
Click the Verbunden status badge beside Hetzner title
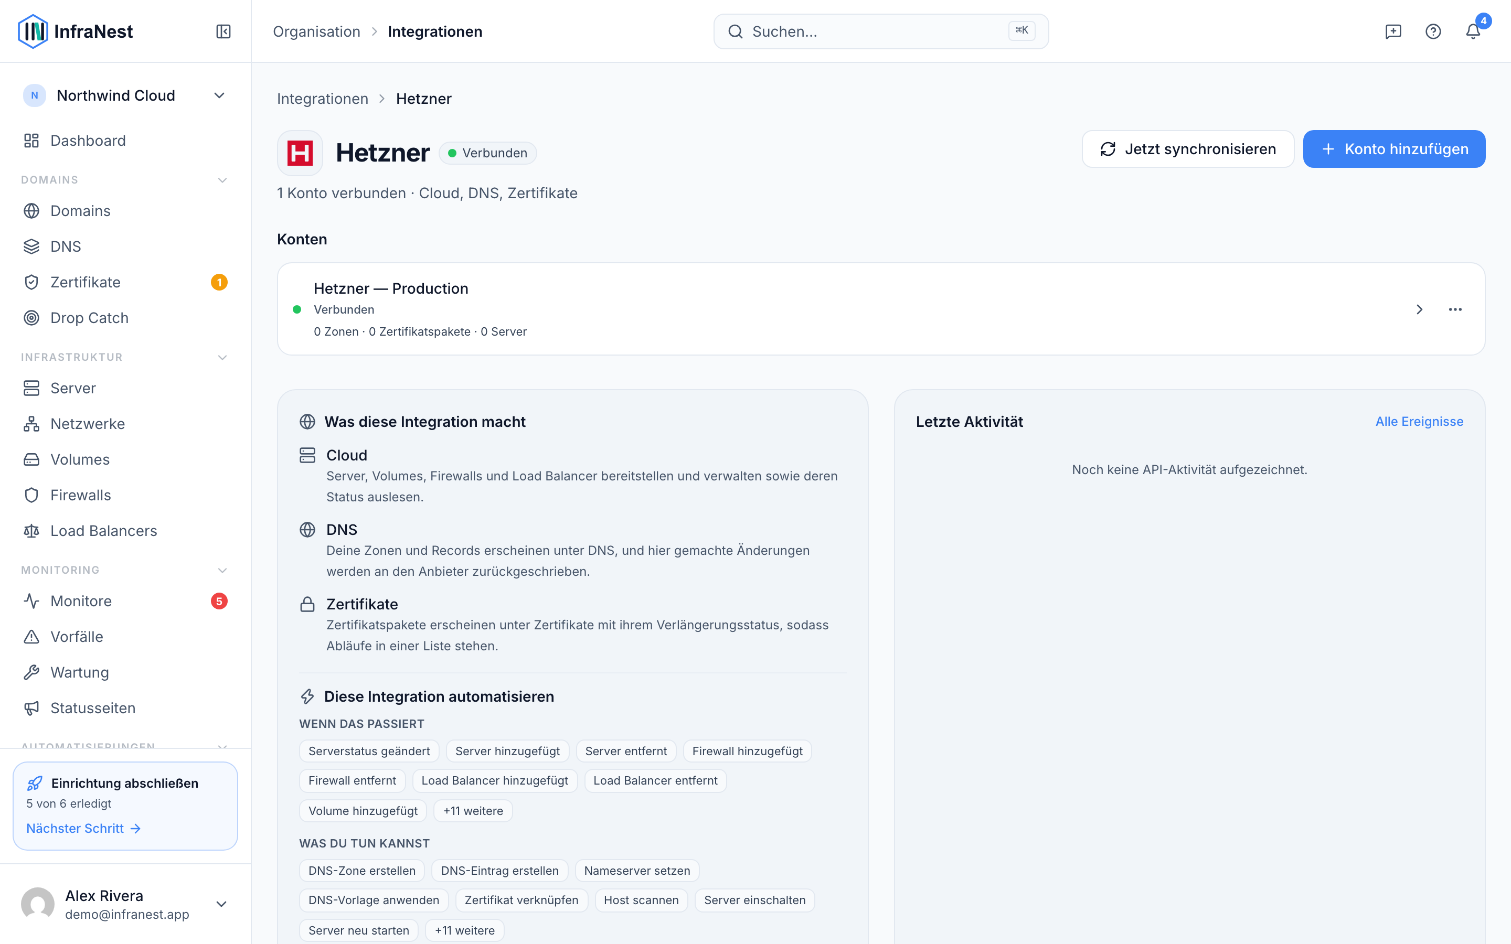tap(487, 153)
